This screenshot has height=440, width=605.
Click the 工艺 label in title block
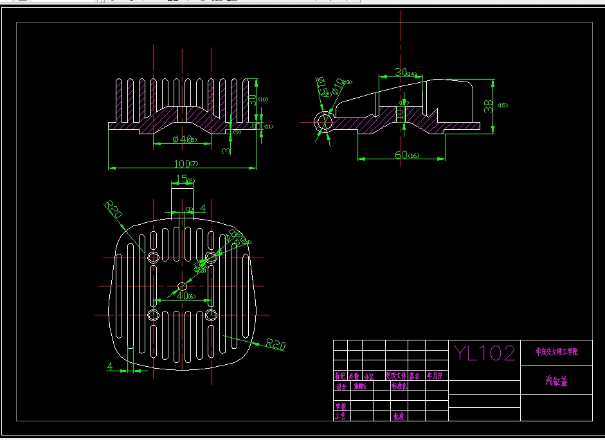[x=340, y=416]
